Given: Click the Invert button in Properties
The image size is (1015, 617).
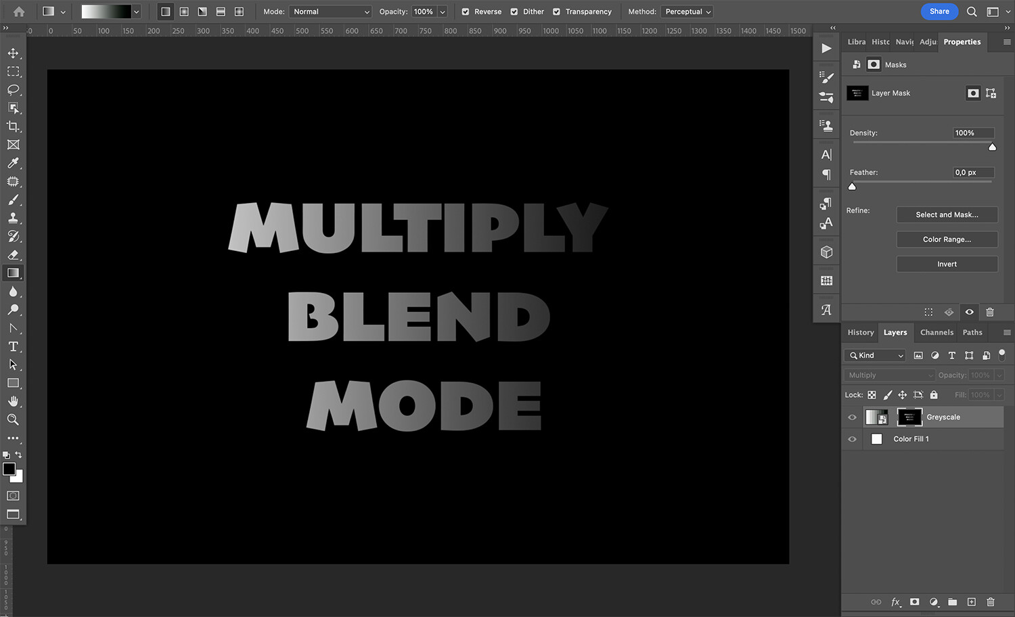Looking at the screenshot, I should pos(947,264).
